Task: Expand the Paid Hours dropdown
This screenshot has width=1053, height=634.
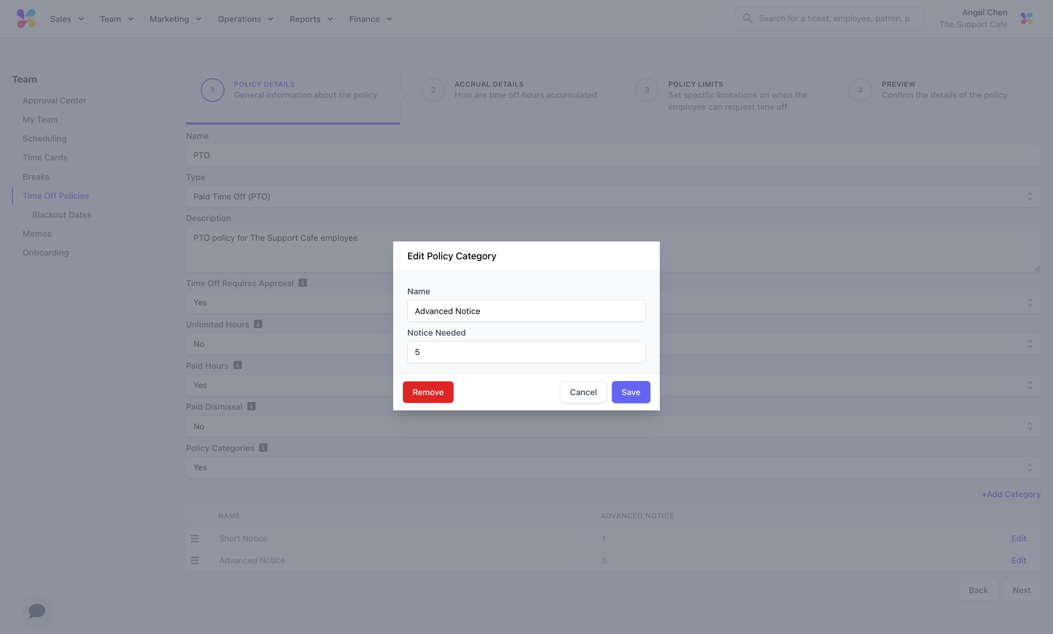Action: coord(613,385)
